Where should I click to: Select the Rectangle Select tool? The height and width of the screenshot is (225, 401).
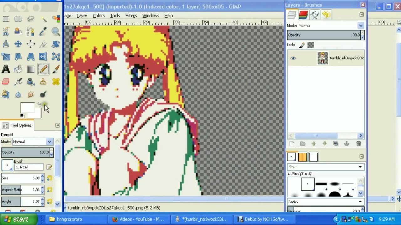(6, 19)
